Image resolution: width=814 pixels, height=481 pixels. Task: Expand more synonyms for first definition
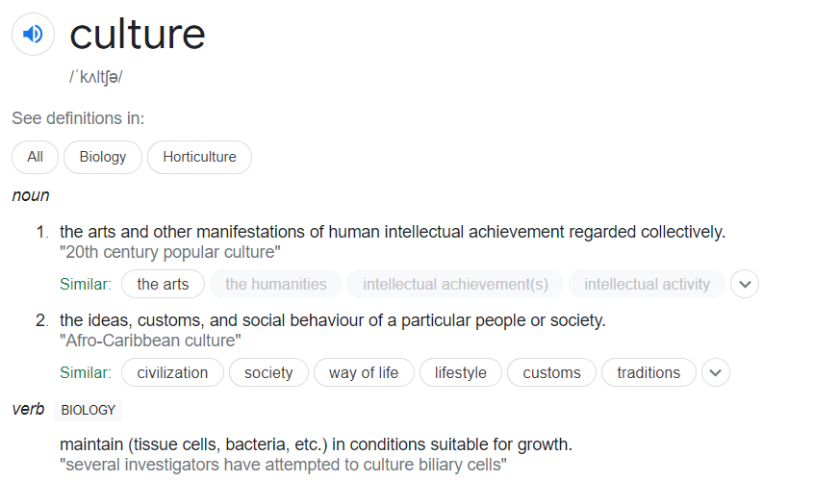[745, 284]
